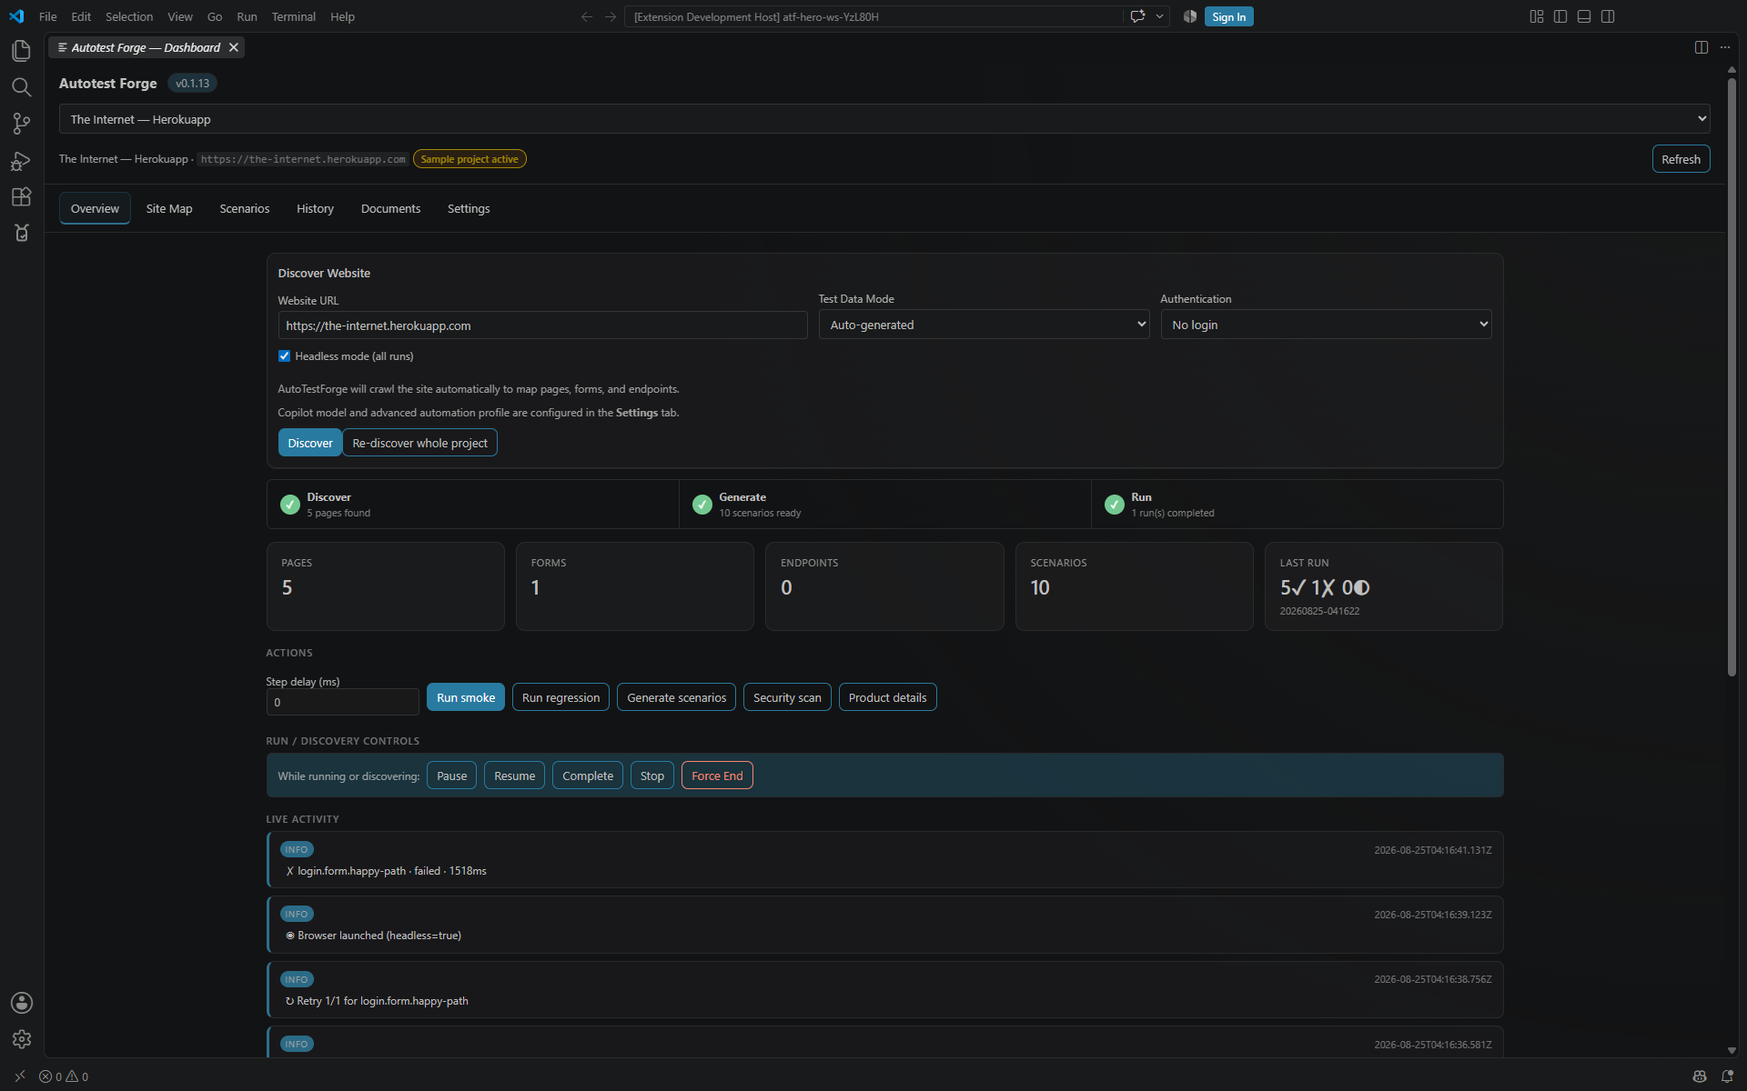
Task: Click the VS Code logo icon
Action: click(16, 16)
